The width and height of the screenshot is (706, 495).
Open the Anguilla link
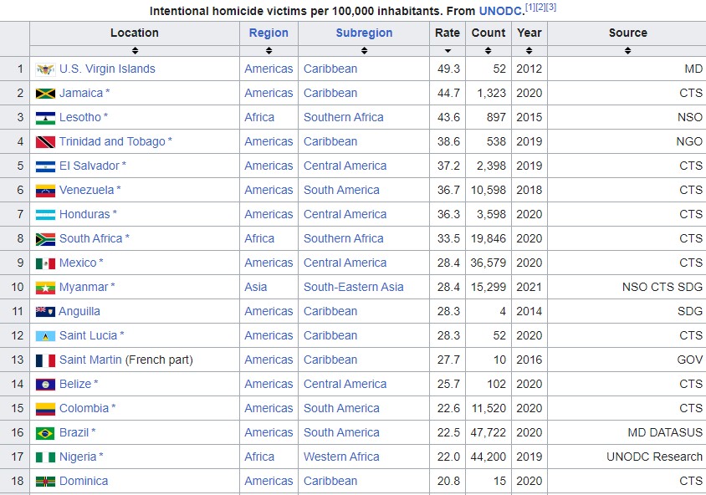(x=79, y=312)
